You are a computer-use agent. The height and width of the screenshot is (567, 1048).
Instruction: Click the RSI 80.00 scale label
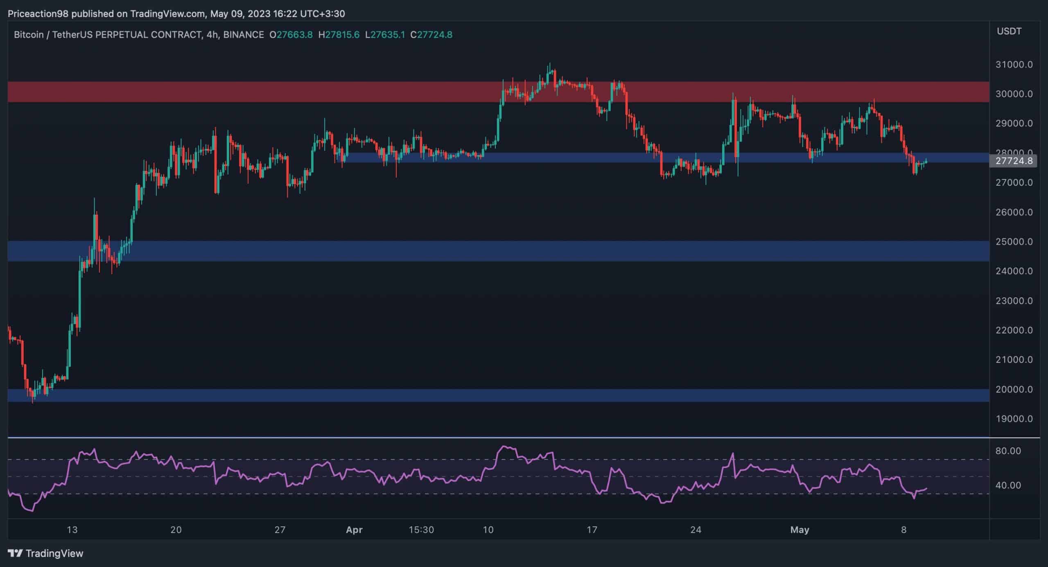pyautogui.click(x=1008, y=451)
